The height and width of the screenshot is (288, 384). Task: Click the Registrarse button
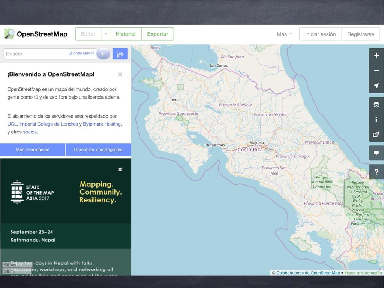(361, 34)
